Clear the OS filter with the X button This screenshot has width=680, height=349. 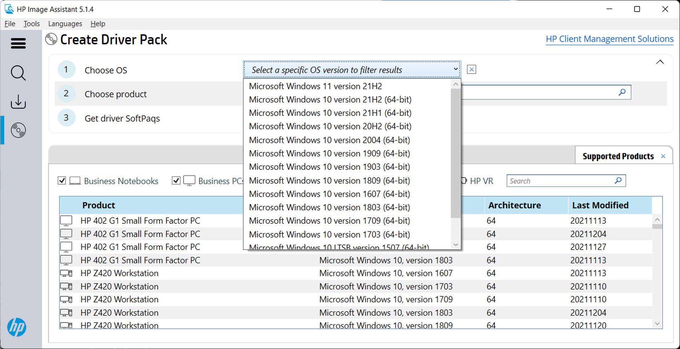click(471, 69)
